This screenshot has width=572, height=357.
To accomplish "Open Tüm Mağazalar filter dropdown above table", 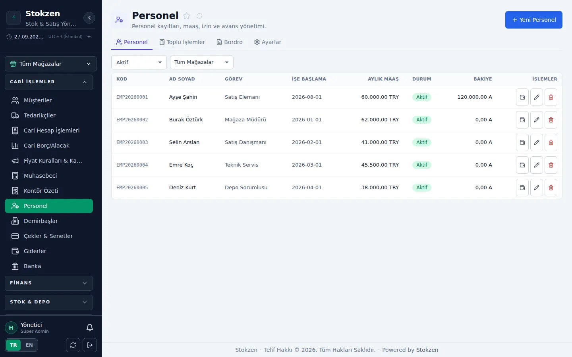I will pyautogui.click(x=202, y=62).
